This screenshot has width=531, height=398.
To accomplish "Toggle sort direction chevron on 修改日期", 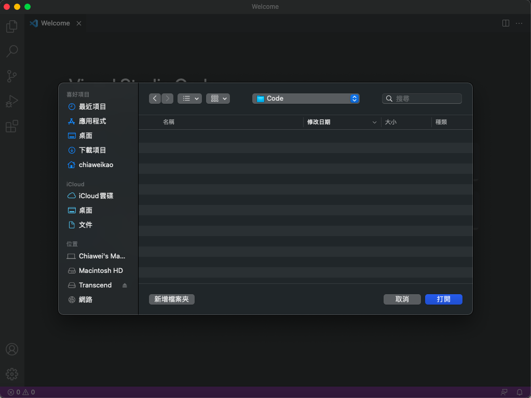I will coord(374,122).
